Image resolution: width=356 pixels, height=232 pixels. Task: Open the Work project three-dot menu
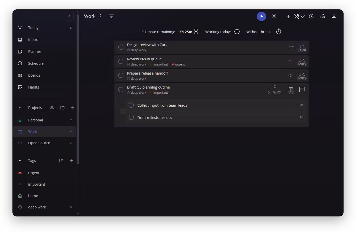click(101, 16)
